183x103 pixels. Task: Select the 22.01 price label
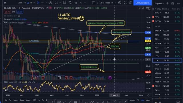point(148,72)
